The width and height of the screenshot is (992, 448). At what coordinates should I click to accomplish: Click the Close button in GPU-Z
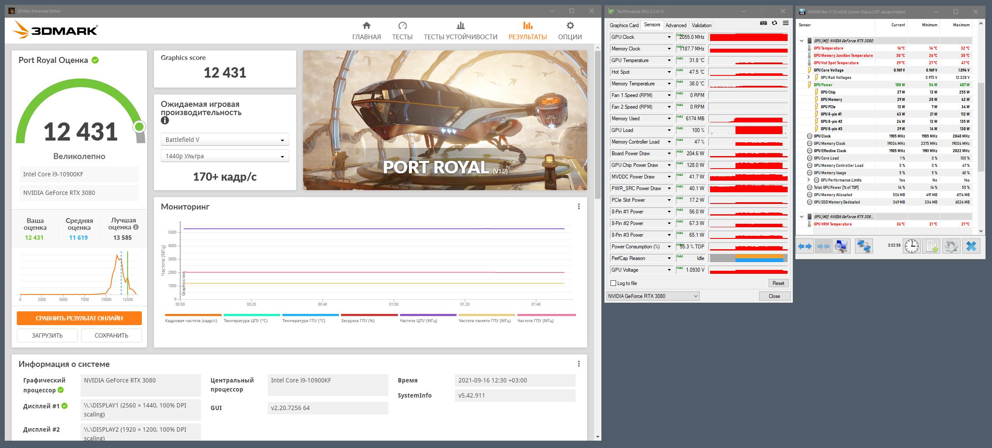pyautogui.click(x=774, y=296)
